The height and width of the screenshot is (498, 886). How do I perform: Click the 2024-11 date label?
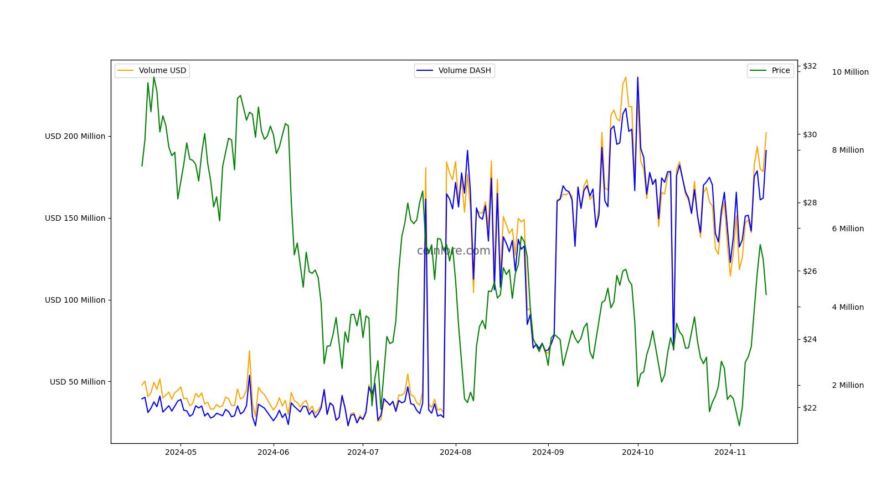click(730, 452)
